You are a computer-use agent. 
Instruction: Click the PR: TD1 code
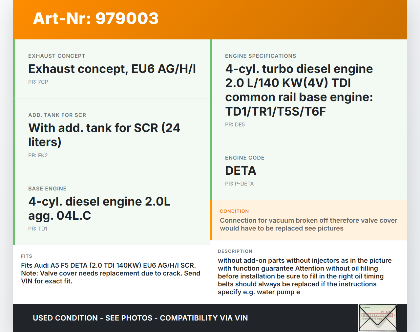point(38,229)
